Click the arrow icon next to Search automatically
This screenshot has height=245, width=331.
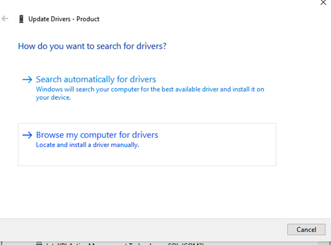pyautogui.click(x=27, y=80)
